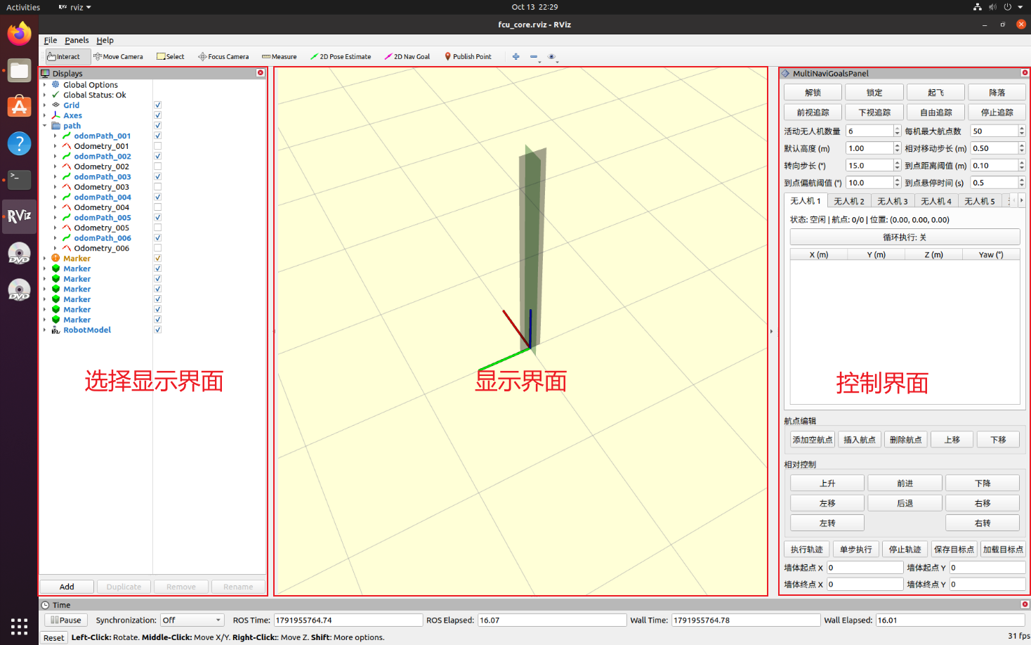Enable the Odometry_001 checkbox
The width and height of the screenshot is (1031, 645).
click(x=157, y=146)
